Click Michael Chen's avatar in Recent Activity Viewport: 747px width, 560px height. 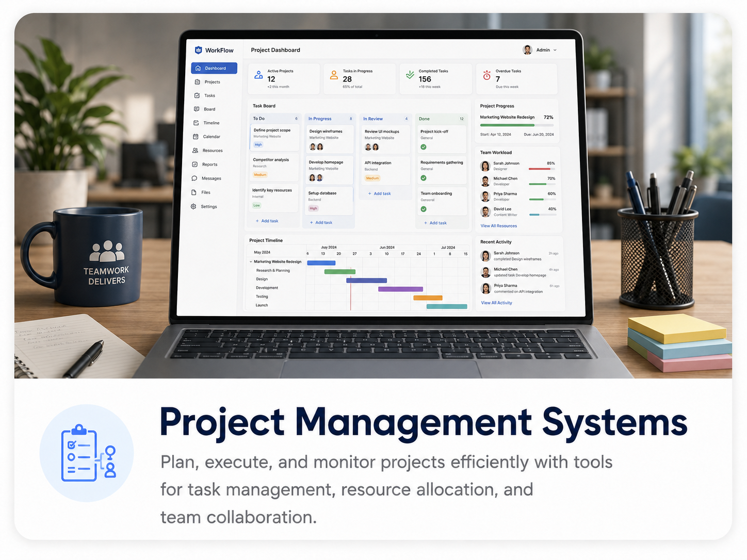[486, 272]
